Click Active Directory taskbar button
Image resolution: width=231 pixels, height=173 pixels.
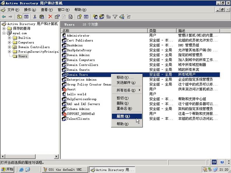tap(112, 170)
